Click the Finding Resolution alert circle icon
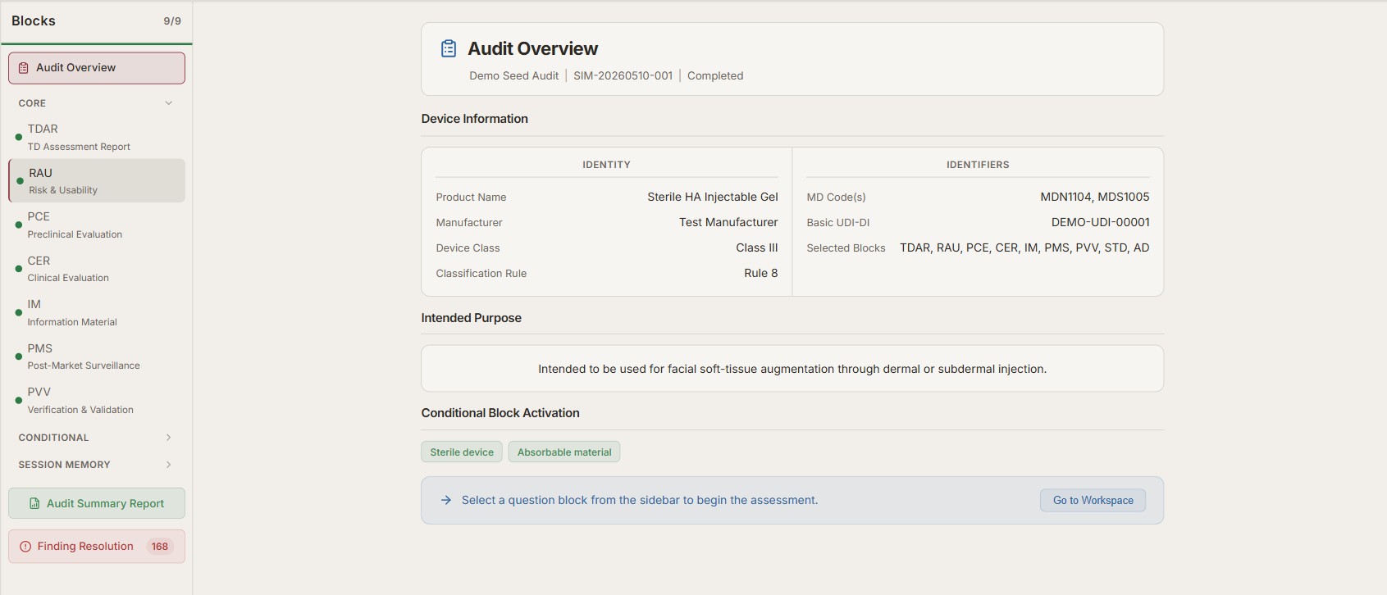This screenshot has height=595, width=1387. point(25,547)
